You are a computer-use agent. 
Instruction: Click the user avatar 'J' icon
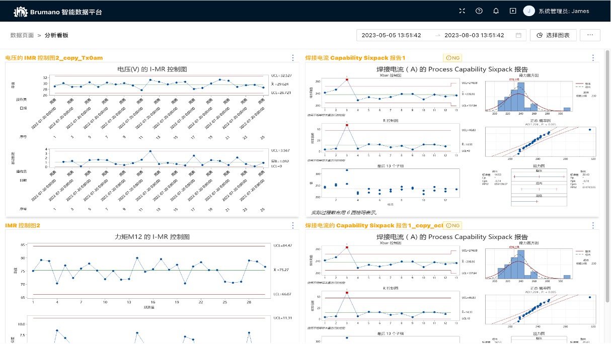tap(529, 11)
